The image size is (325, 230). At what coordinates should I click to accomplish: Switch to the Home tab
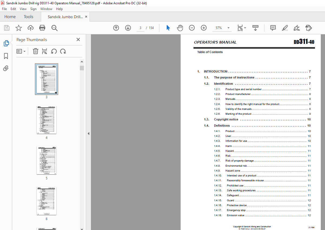pyautogui.click(x=10, y=17)
